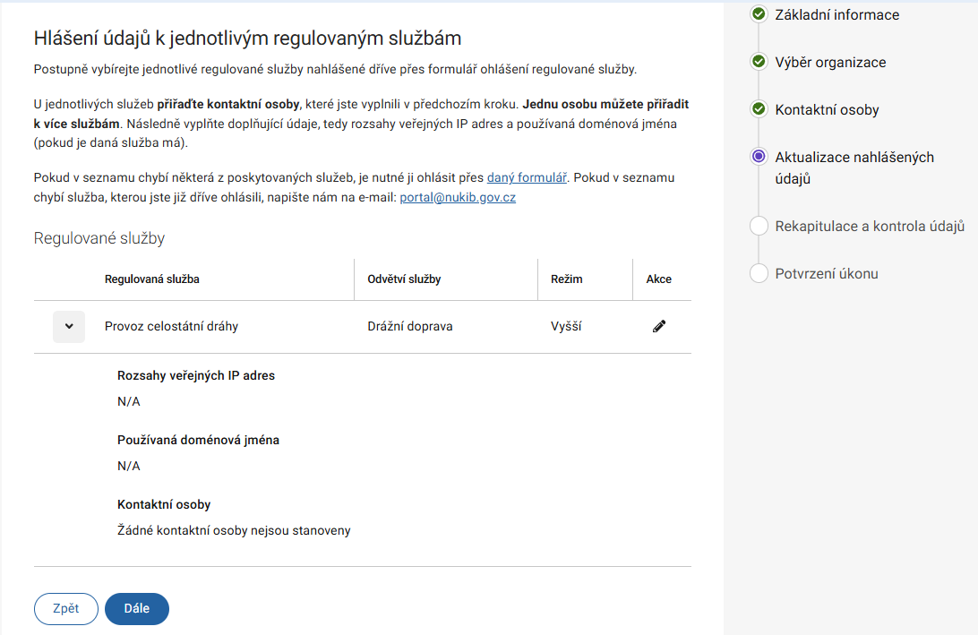Click the empty circle beside Rekapitulace a kontrola údajů

tap(759, 226)
